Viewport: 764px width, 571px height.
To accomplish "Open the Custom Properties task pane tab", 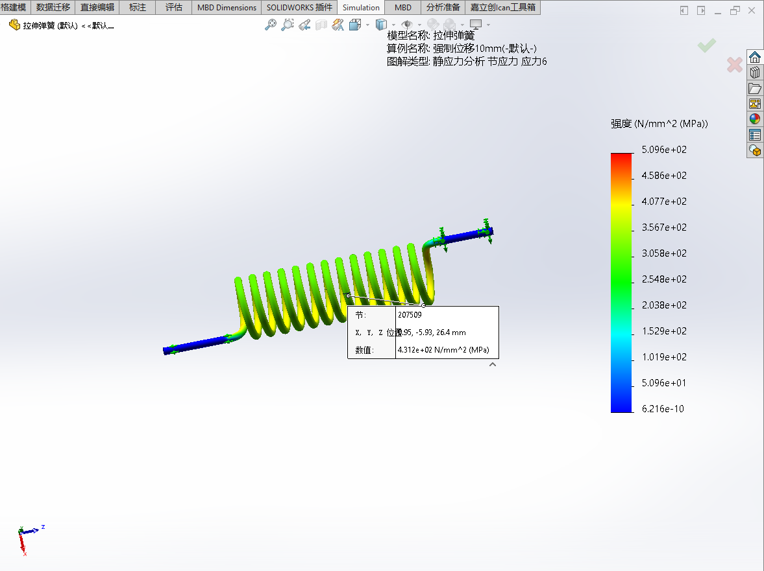I will [x=754, y=135].
